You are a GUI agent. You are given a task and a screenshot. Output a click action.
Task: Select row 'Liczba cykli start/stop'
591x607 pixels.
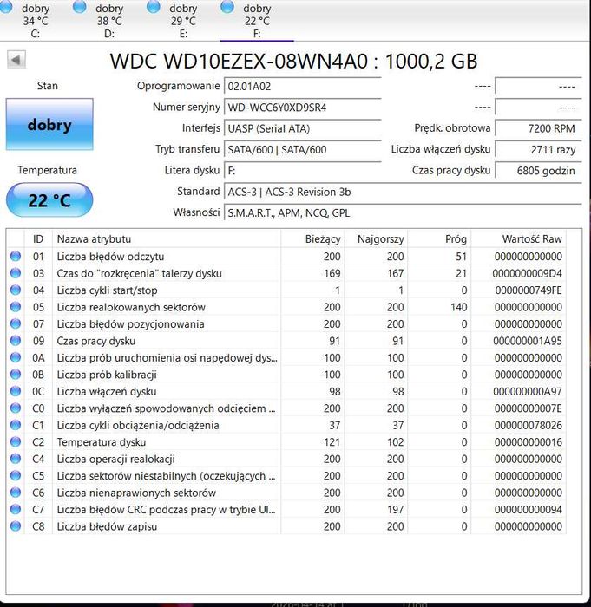(x=286, y=290)
